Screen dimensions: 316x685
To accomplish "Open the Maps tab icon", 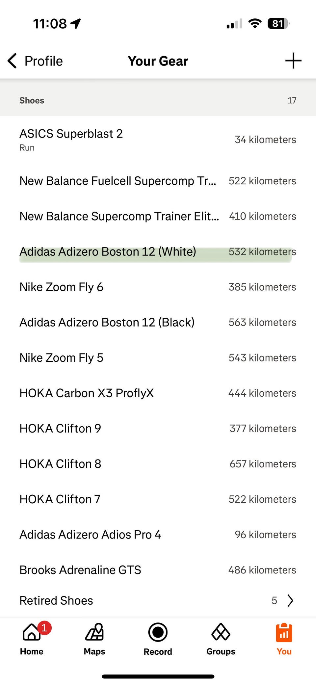I will [94, 632].
